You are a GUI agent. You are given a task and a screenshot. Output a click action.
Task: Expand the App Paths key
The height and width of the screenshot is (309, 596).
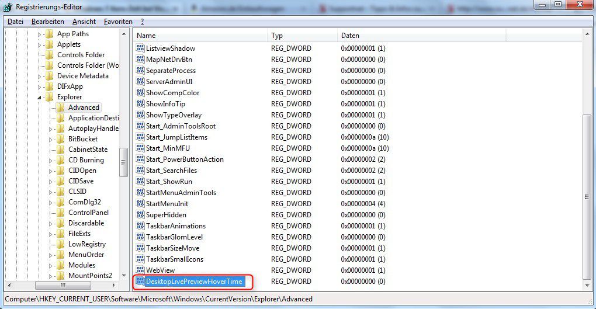(x=40, y=34)
